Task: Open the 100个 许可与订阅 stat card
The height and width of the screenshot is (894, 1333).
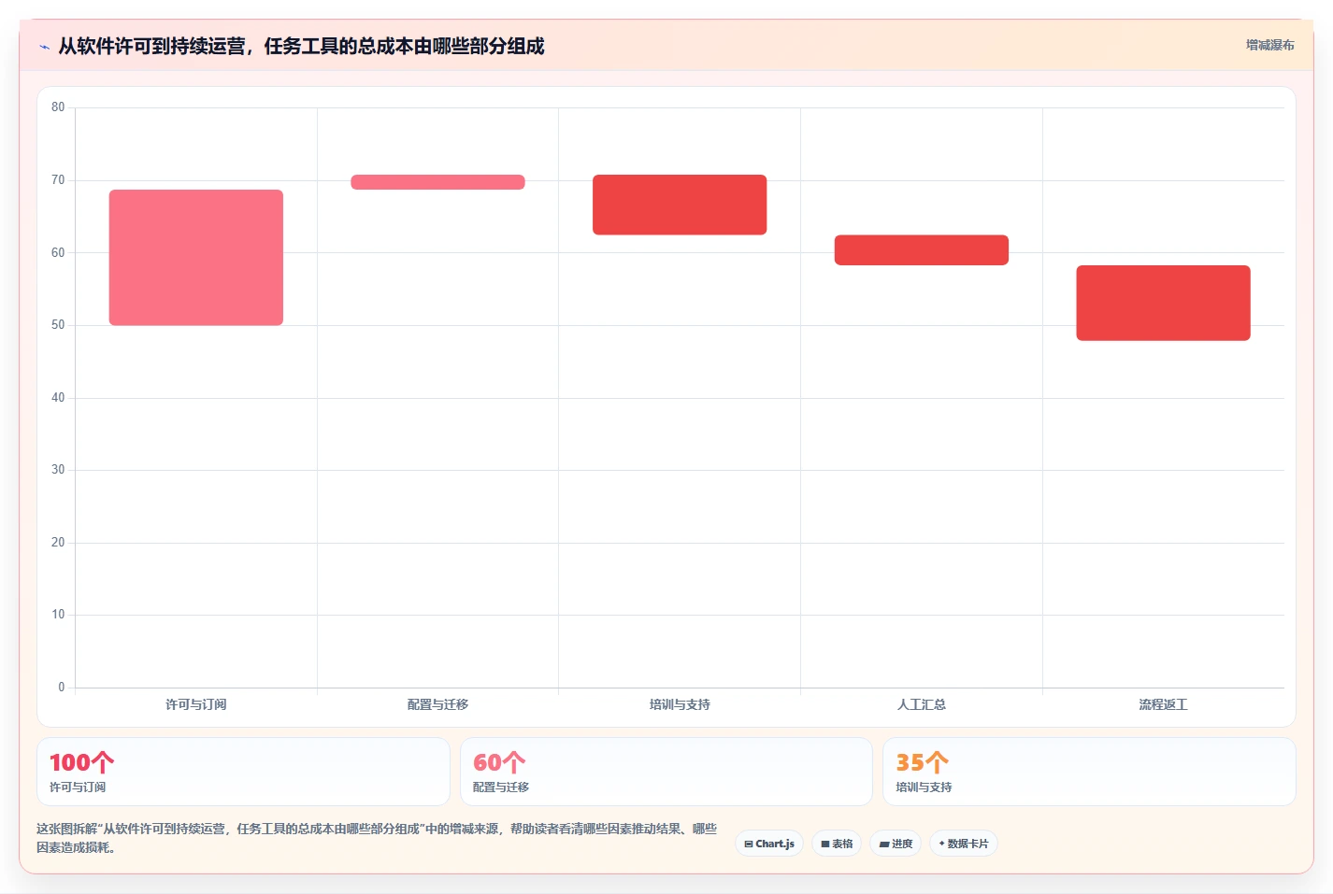Action: tap(243, 772)
